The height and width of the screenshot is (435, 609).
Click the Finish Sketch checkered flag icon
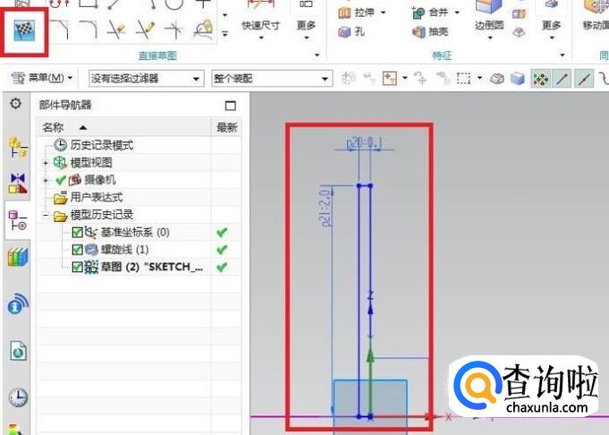click(20, 32)
